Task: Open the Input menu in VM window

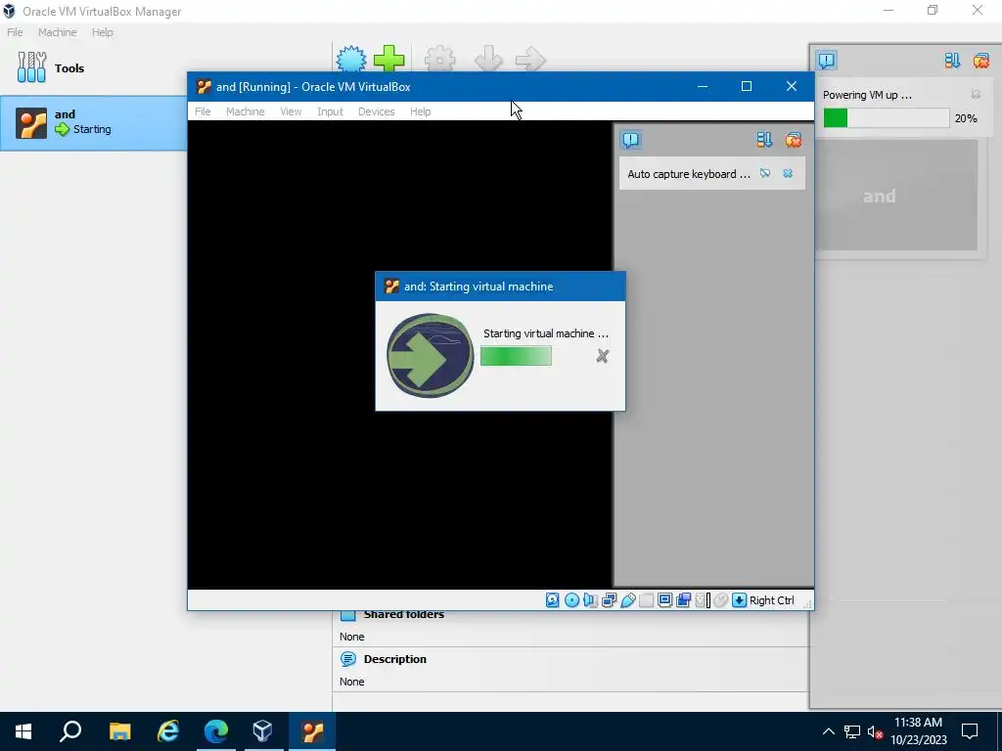Action: pos(330,111)
